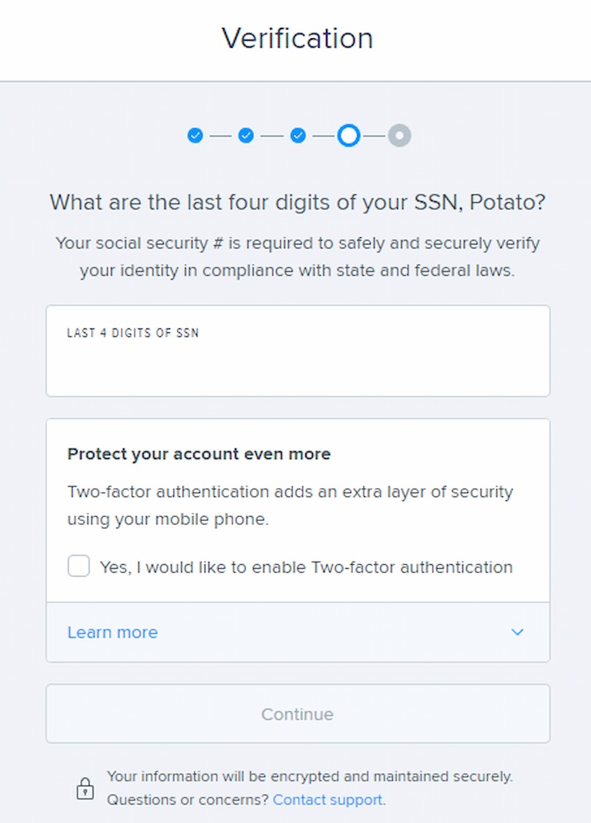The height and width of the screenshot is (823, 591).
Task: Click the third completed step checkmark
Action: click(298, 135)
